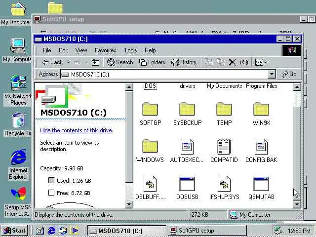Open the Back button history dropdown
316x237 pixels.
point(68,63)
